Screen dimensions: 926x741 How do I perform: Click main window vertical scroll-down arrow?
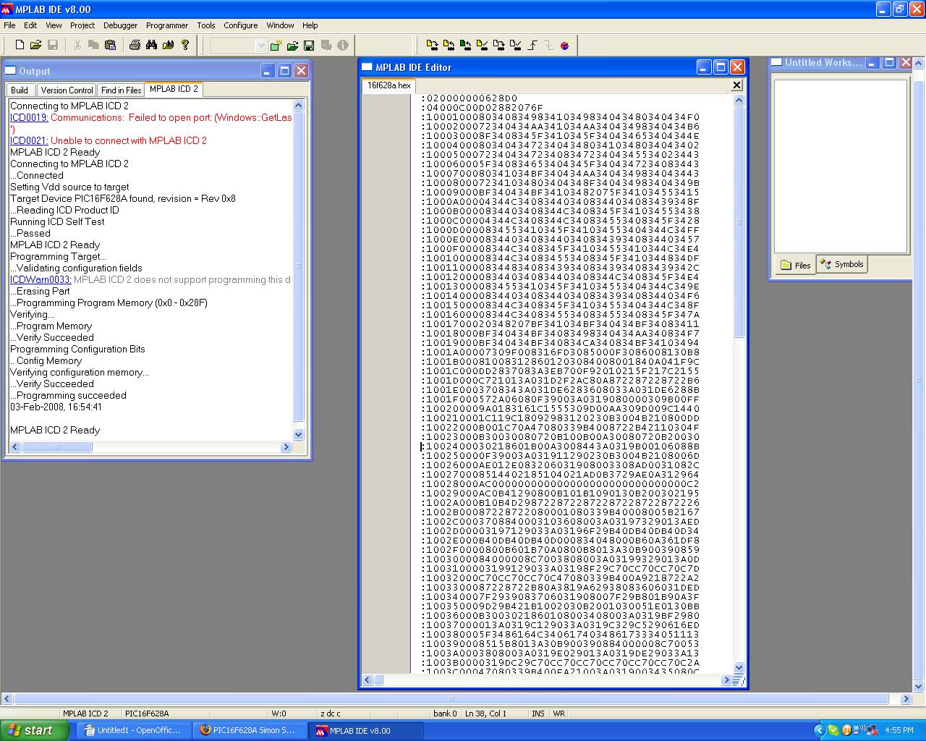pos(919,686)
